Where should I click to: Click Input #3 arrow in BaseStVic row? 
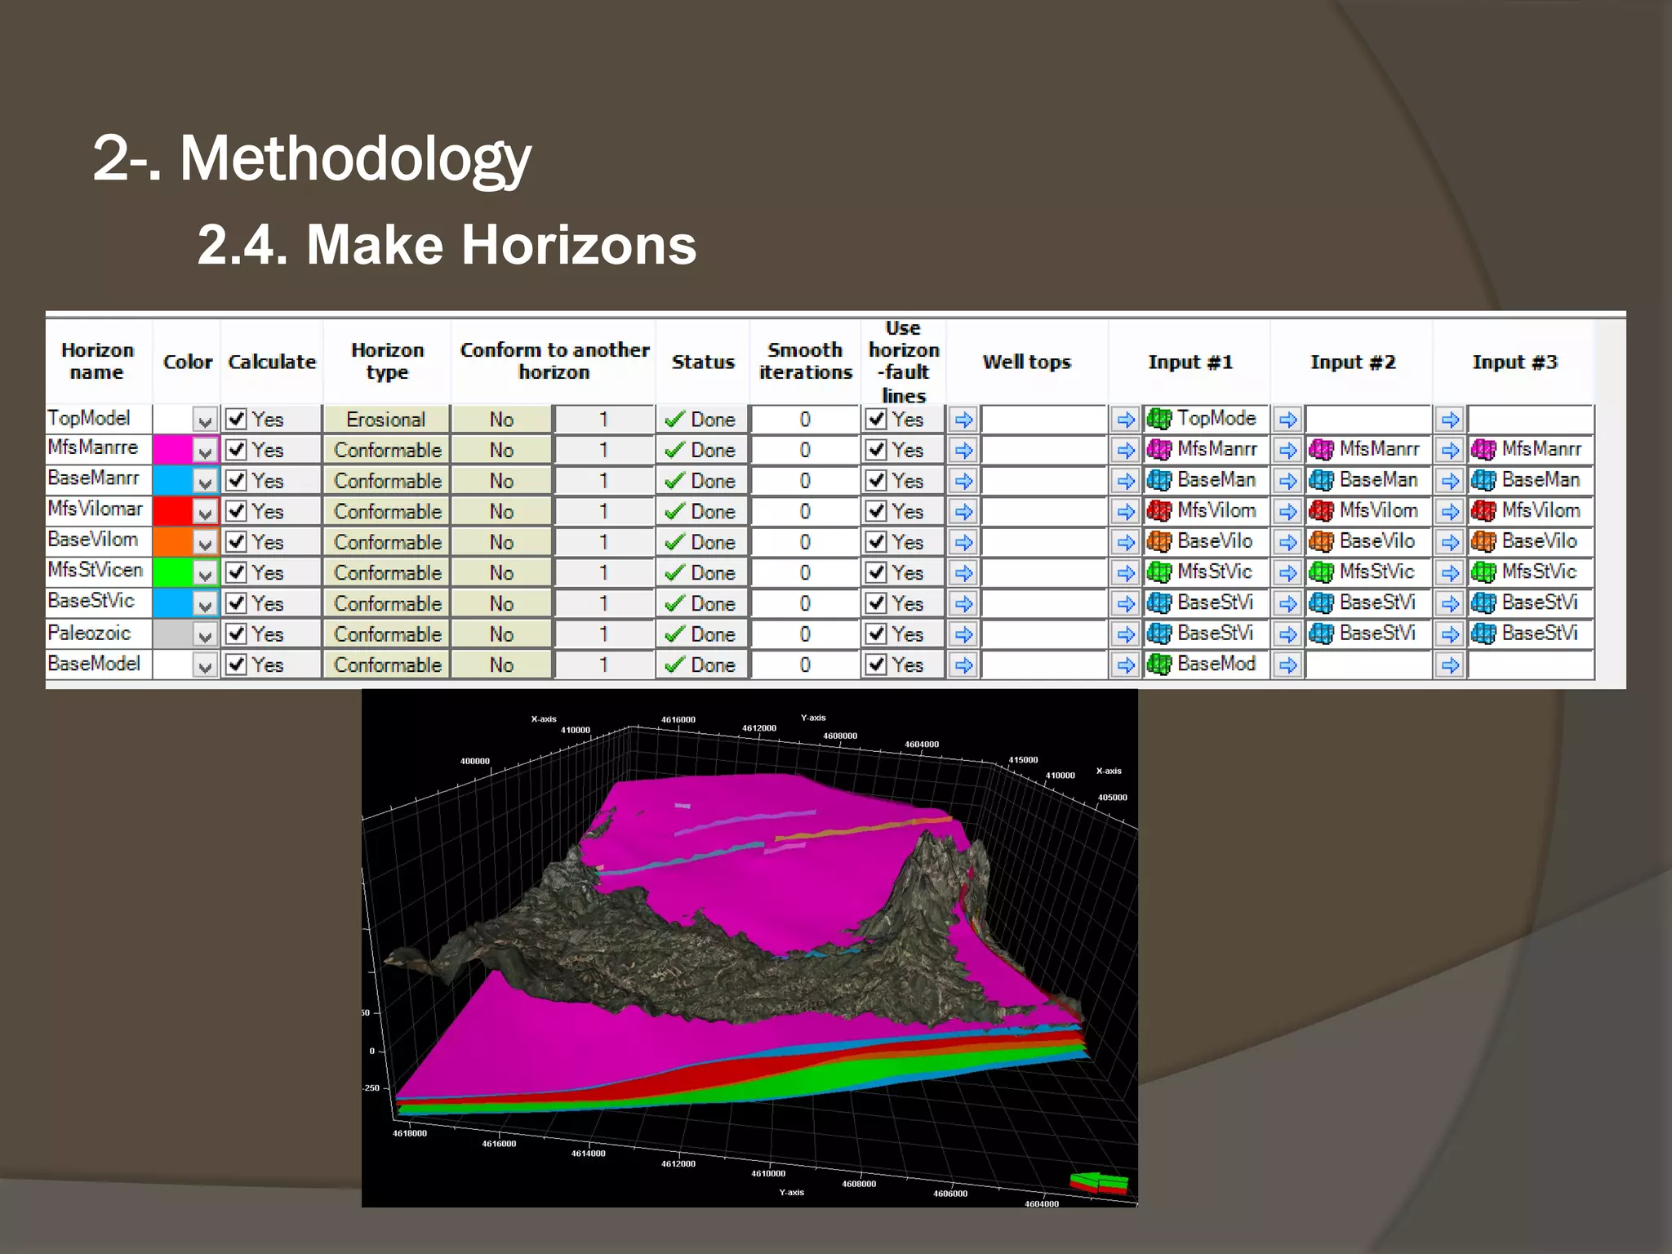(1450, 603)
